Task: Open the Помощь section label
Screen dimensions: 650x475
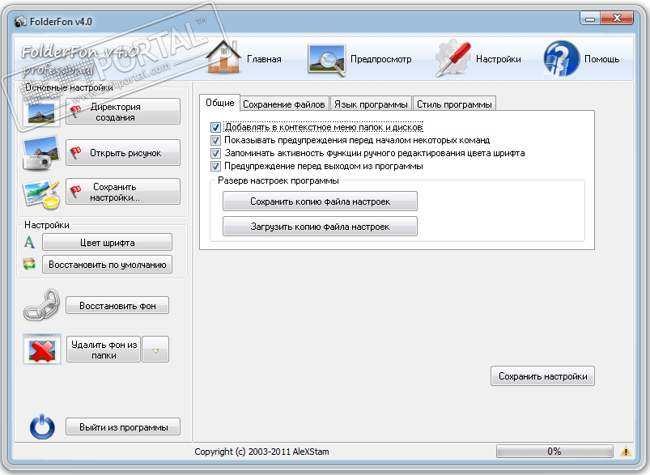Action: (x=601, y=59)
